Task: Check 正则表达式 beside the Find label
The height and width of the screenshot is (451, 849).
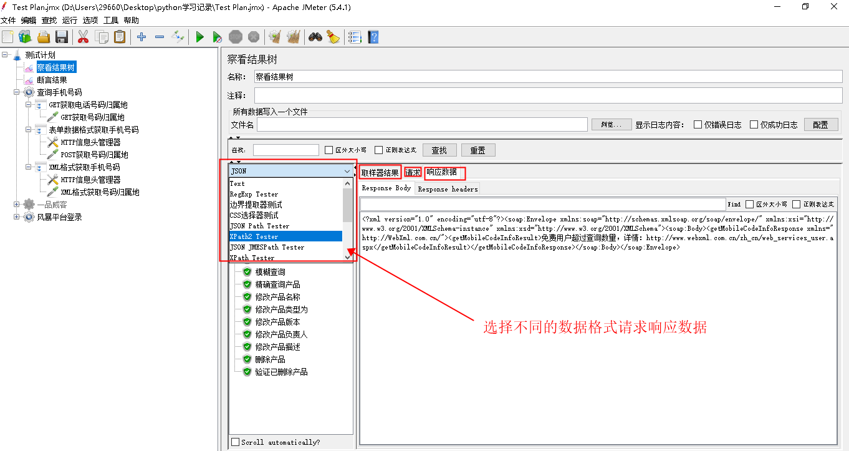Action: tap(796, 204)
